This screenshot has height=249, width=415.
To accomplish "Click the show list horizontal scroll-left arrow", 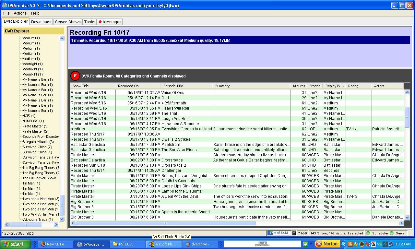I will [73, 223].
